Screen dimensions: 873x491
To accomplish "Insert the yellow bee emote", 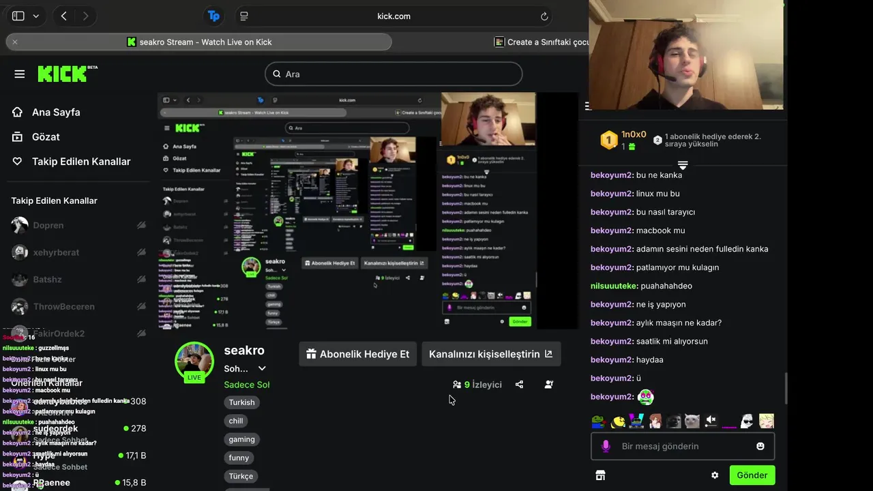I will [618, 421].
